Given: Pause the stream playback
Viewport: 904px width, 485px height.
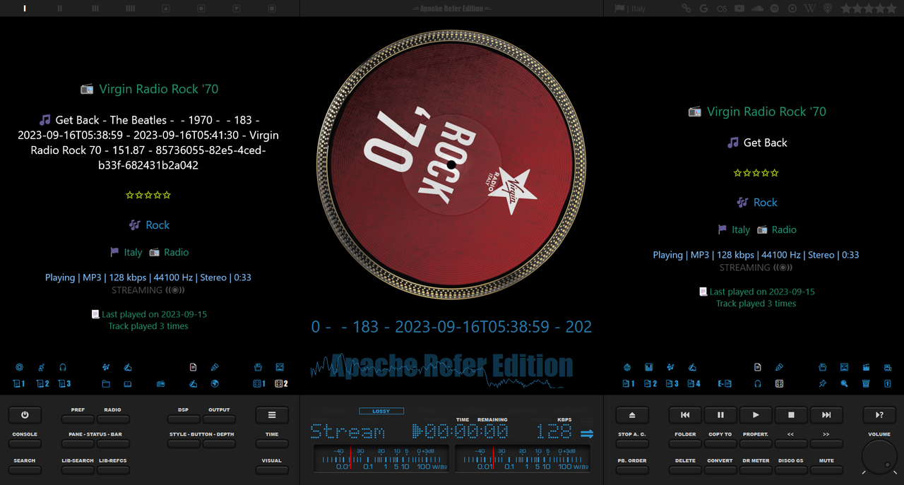Looking at the screenshot, I should (x=720, y=415).
